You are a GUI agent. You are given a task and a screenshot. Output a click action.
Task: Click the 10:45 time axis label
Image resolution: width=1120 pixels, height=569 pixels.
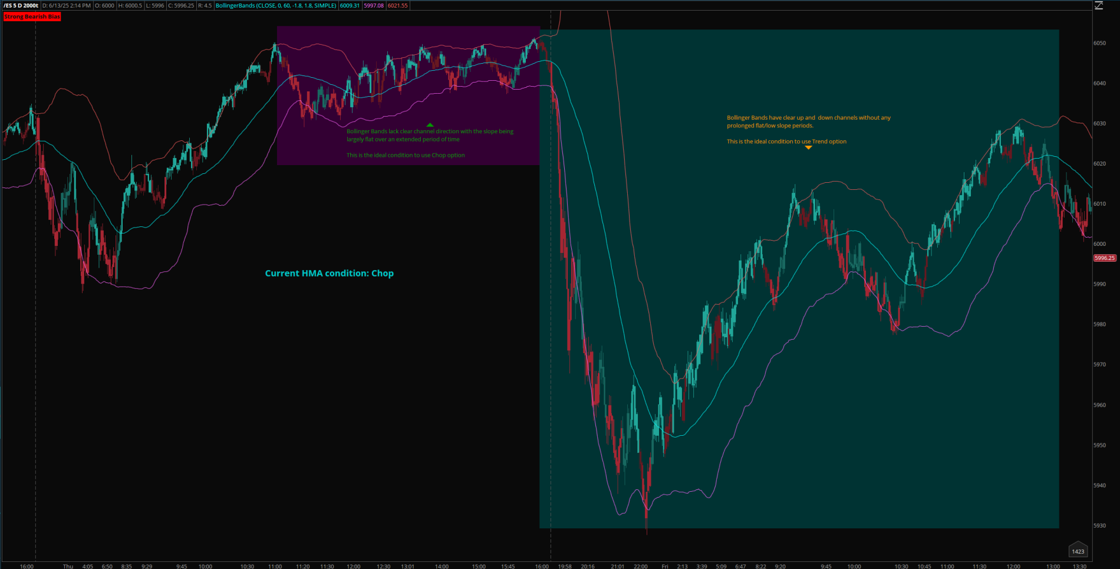point(924,566)
